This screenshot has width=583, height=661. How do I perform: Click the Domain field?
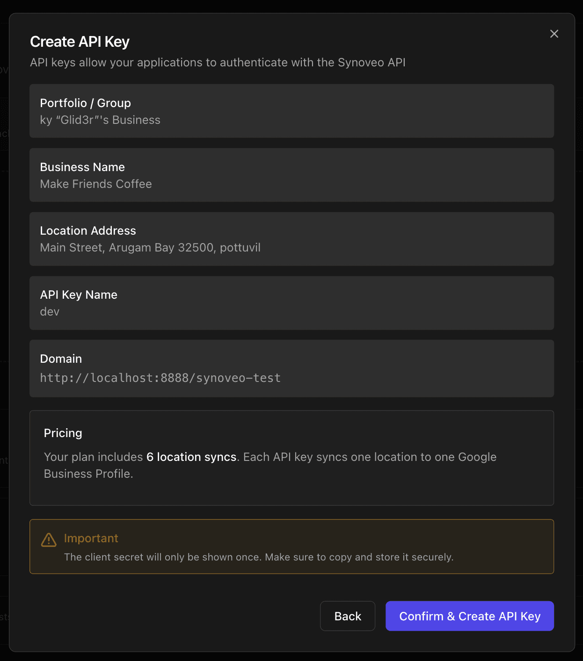click(291, 369)
